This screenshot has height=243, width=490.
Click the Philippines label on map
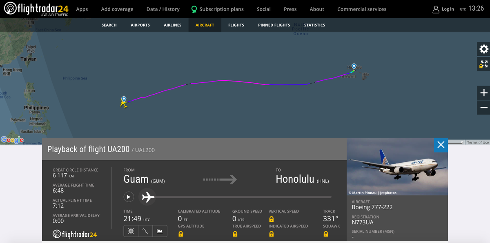(x=36, y=108)
